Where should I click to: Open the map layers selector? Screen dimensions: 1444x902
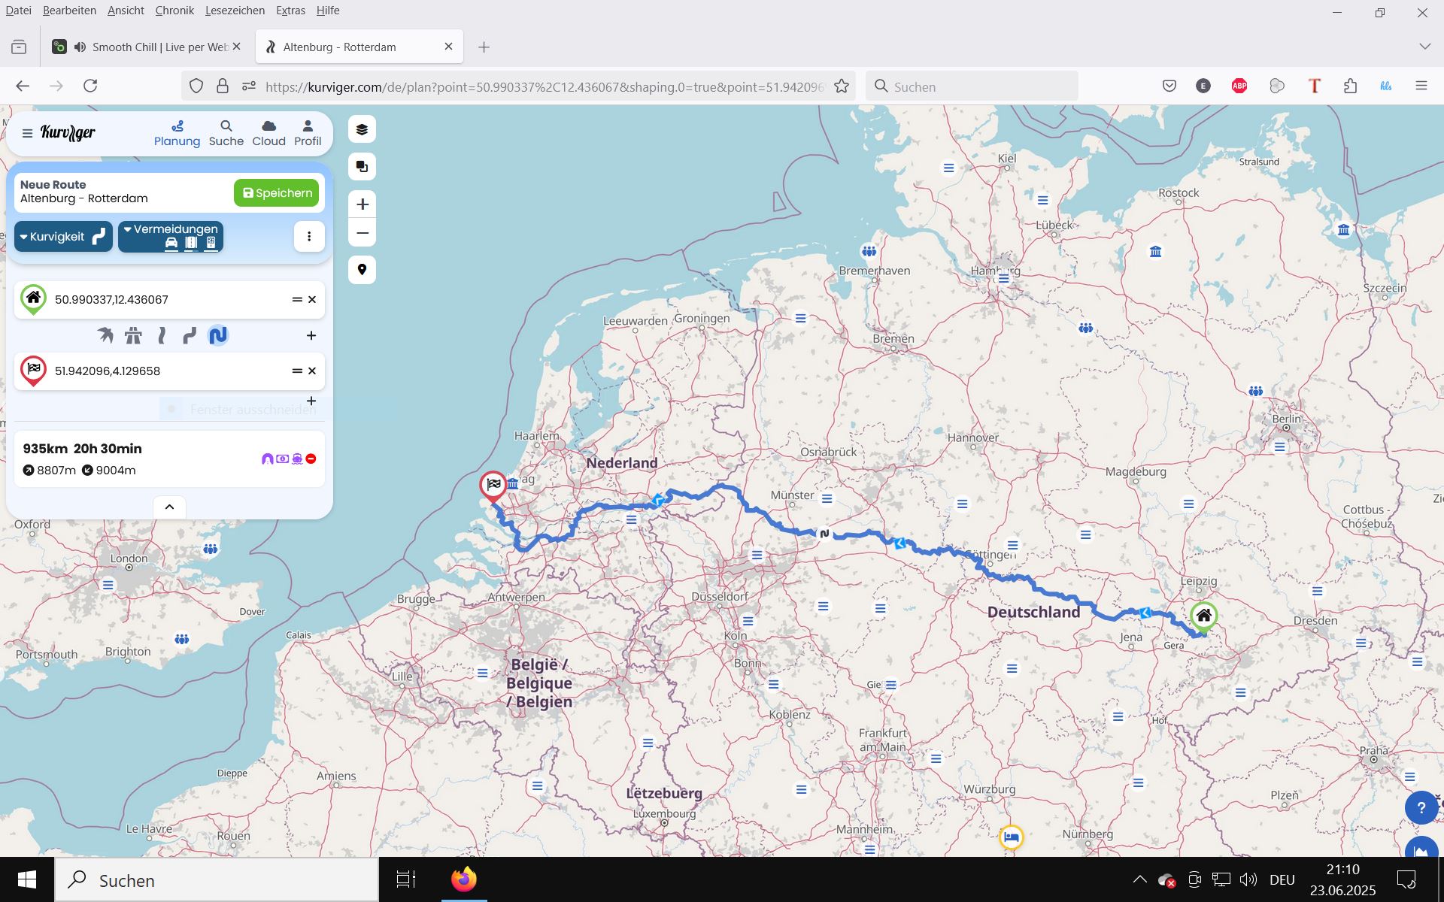click(362, 129)
